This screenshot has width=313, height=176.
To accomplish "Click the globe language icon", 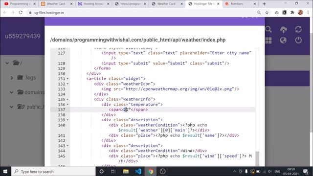I will pyautogui.click(x=283, y=40).
